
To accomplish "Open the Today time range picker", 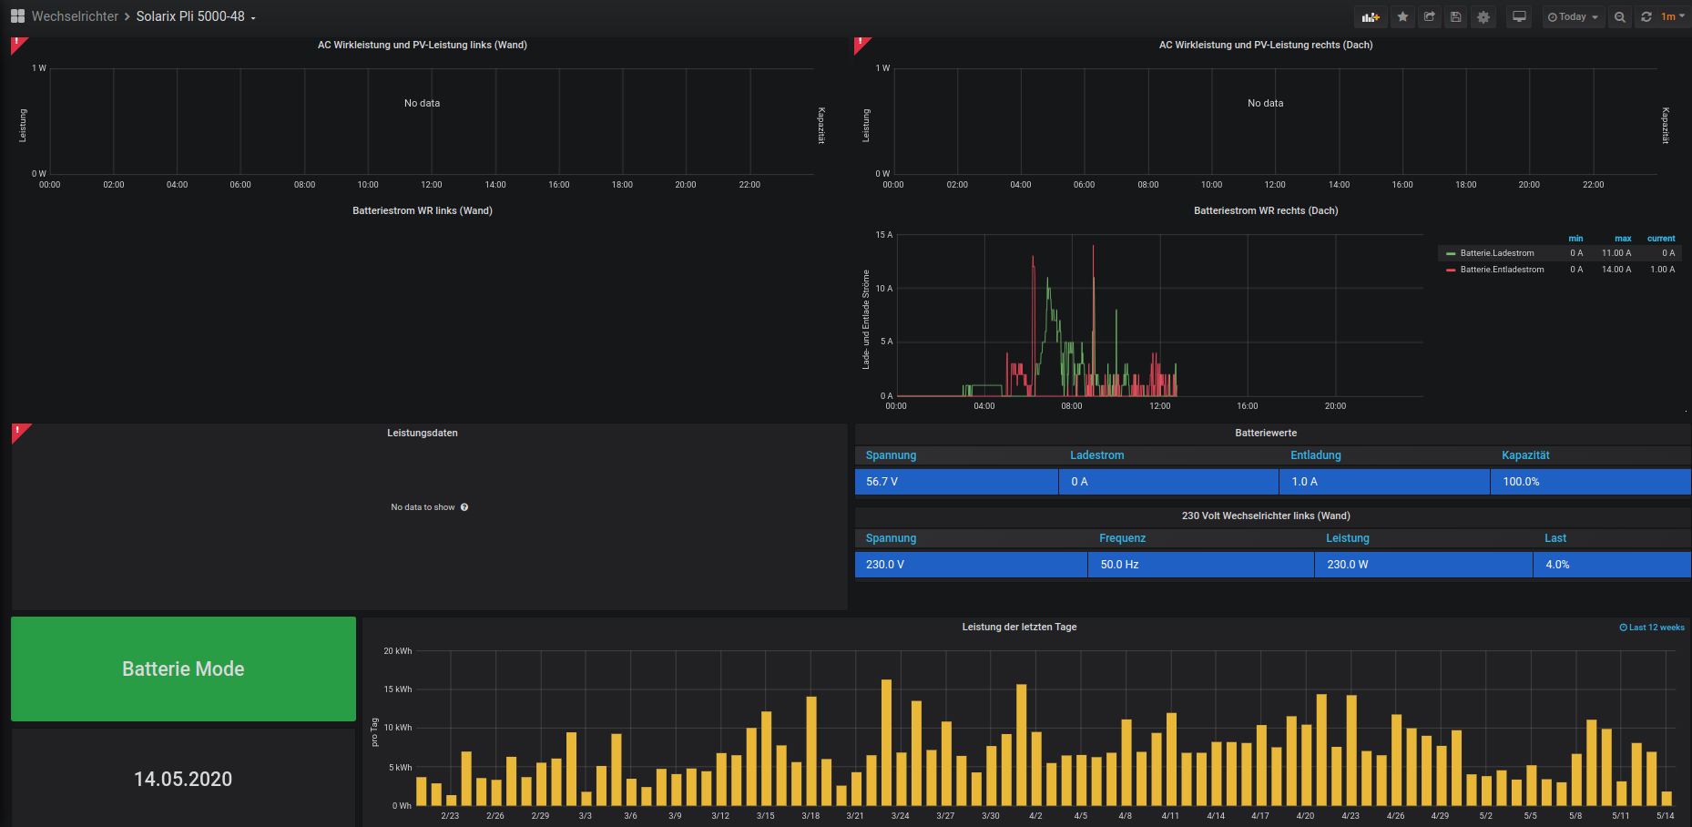I will click(1573, 16).
